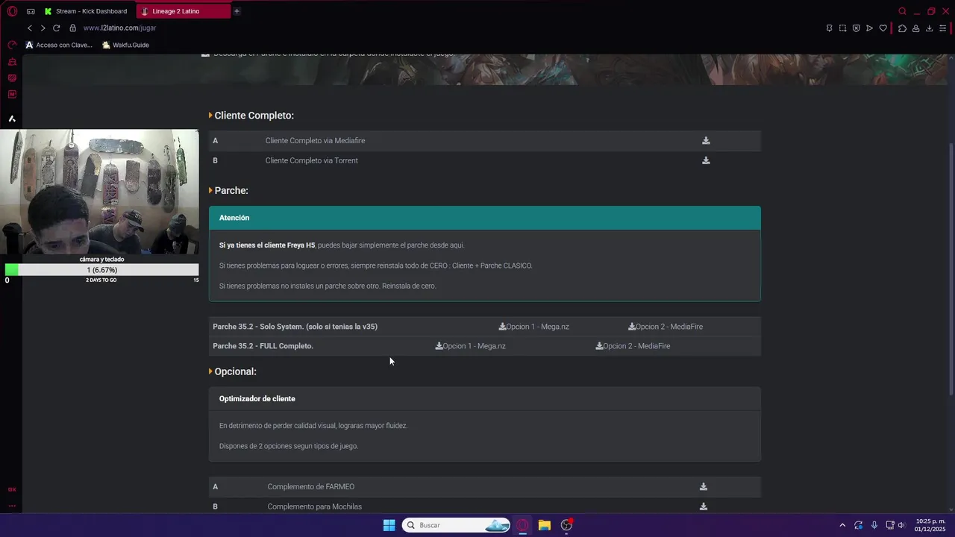Open Easy Setup sliders icon

943,28
